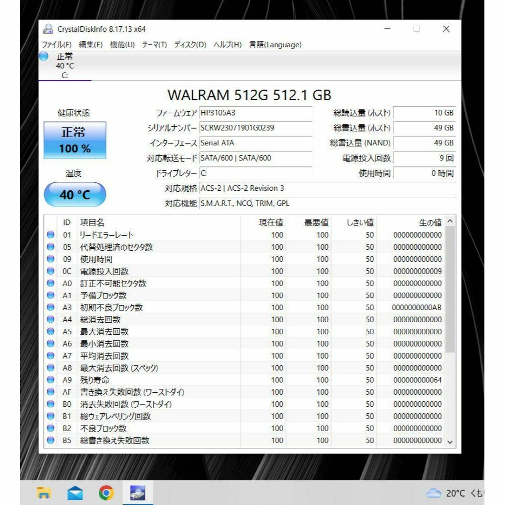Click status orb for A3 初期不良ブロック数
This screenshot has width=505, height=505.
(x=50, y=307)
